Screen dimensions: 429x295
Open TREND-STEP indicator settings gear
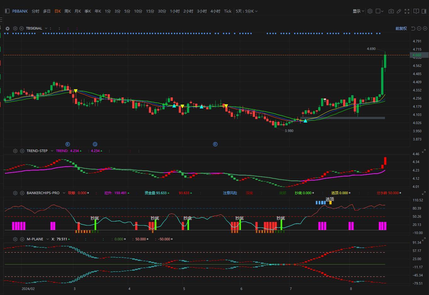(15, 151)
